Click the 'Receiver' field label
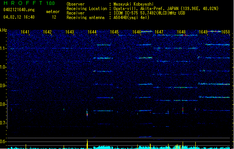The image size is (234, 149). [76, 13]
